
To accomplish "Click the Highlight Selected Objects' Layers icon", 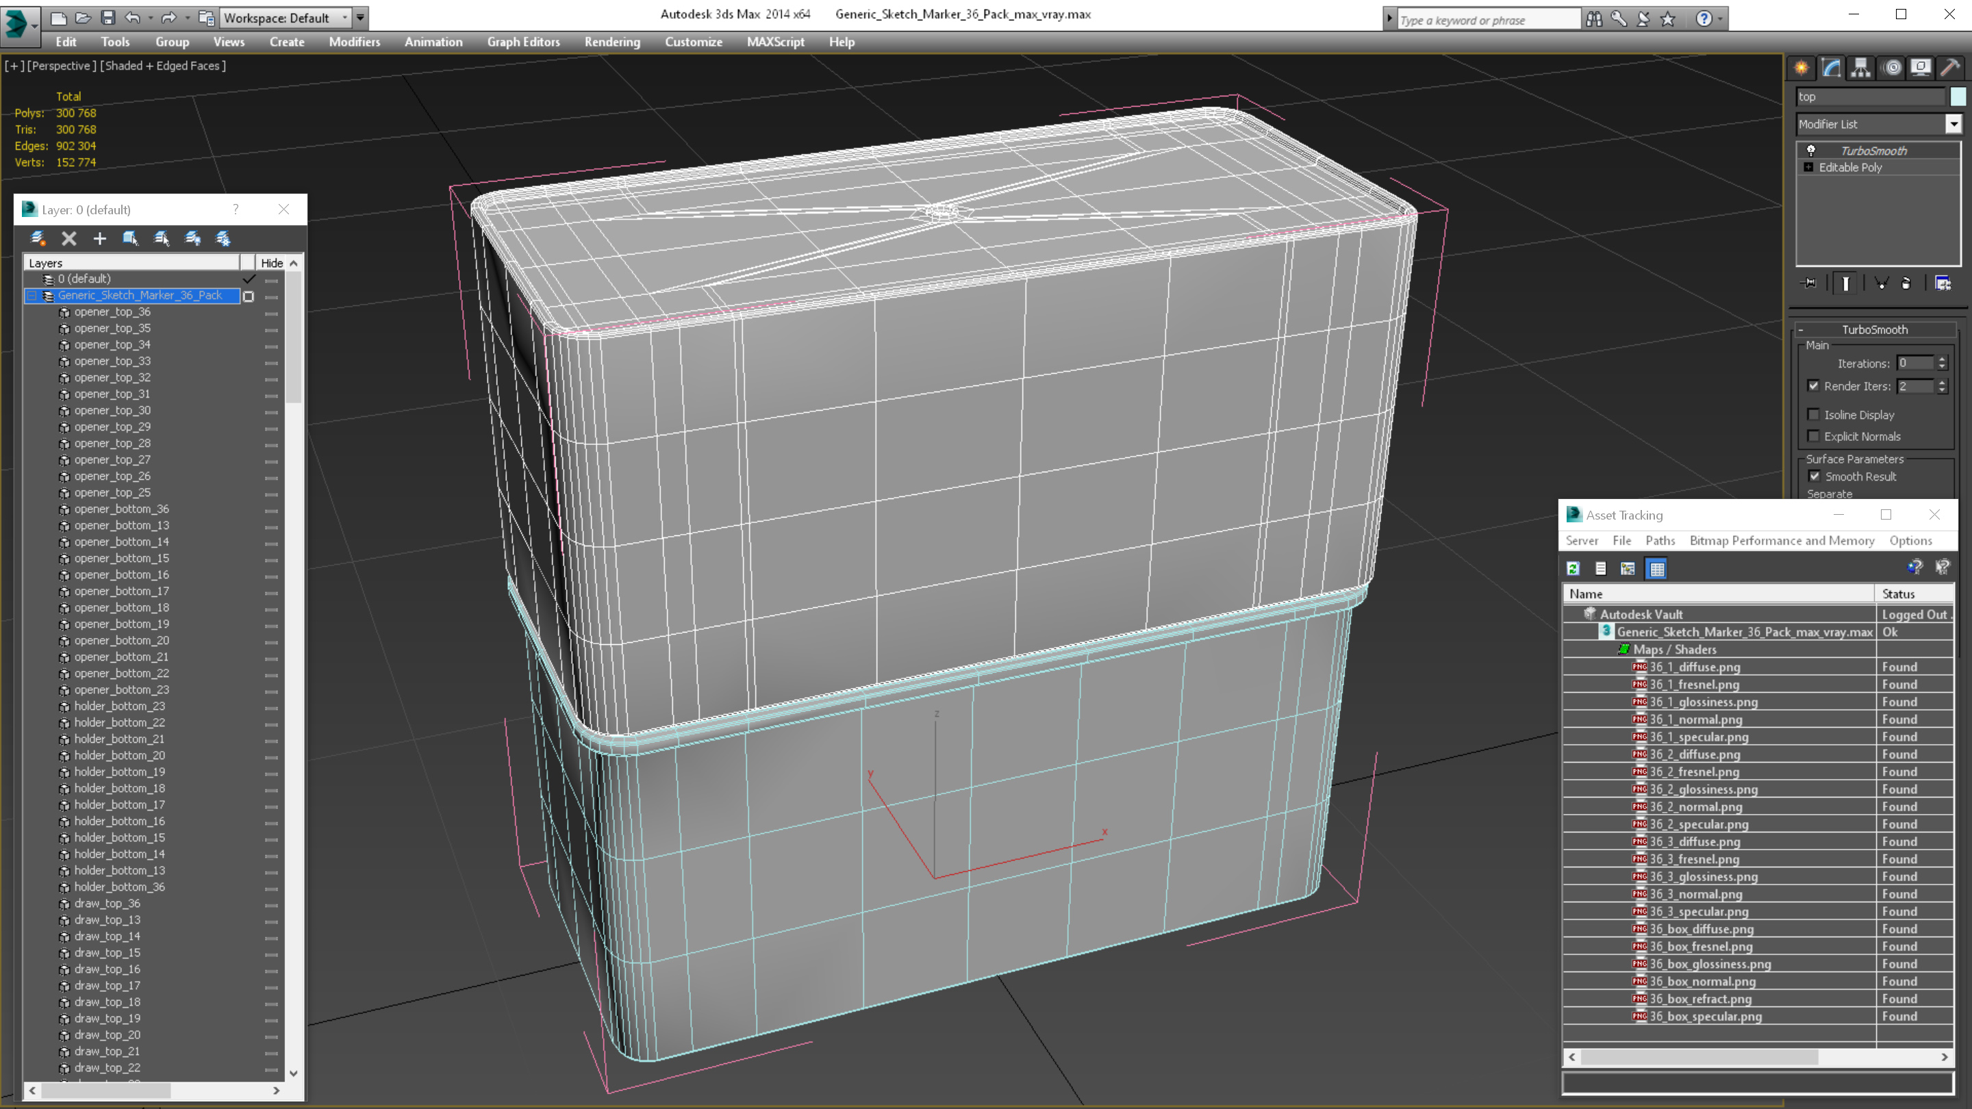I will [x=162, y=239].
